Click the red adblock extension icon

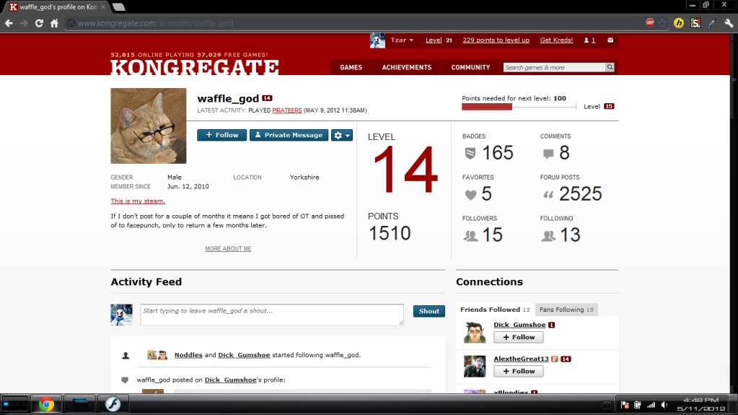coord(649,22)
